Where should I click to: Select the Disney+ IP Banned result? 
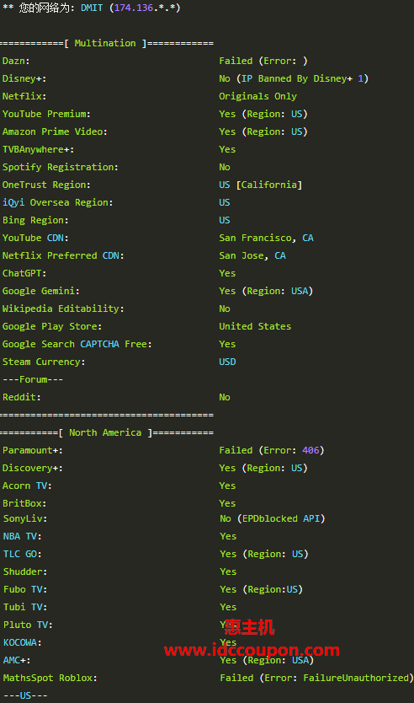coord(294,78)
